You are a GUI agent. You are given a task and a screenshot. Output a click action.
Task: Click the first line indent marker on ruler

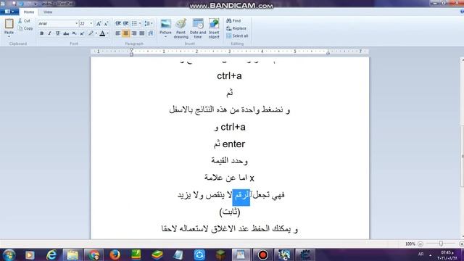coord(132,50)
